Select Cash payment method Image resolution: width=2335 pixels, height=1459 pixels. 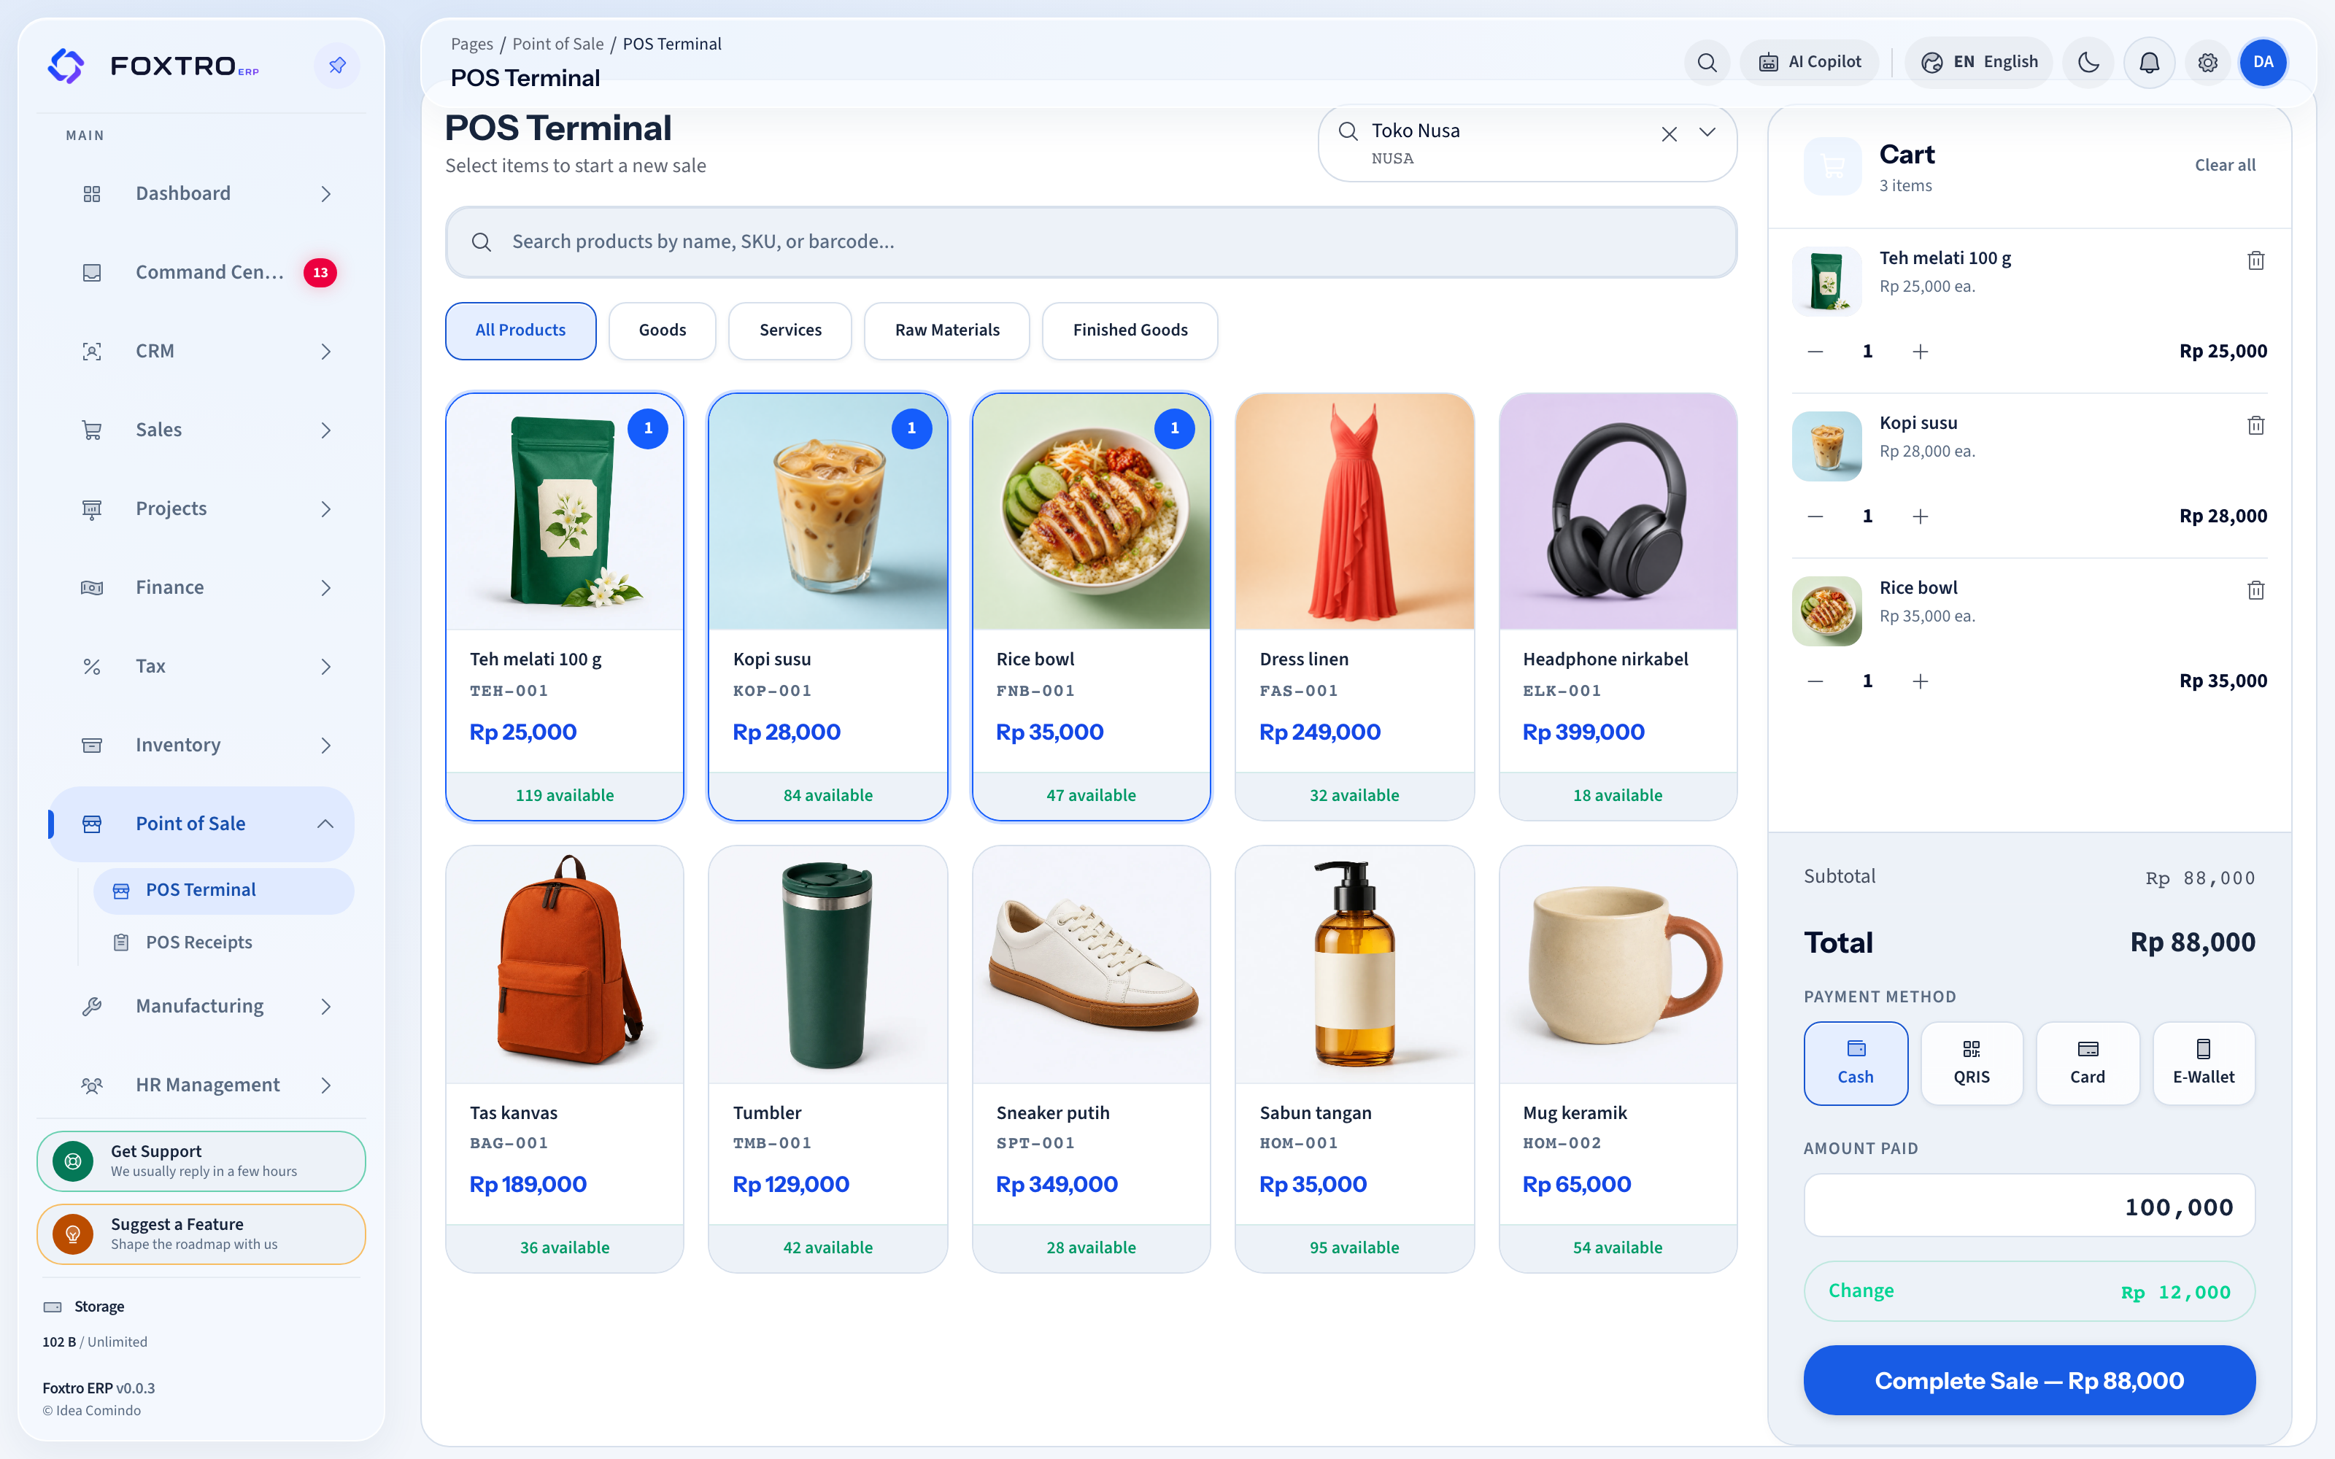[1856, 1062]
